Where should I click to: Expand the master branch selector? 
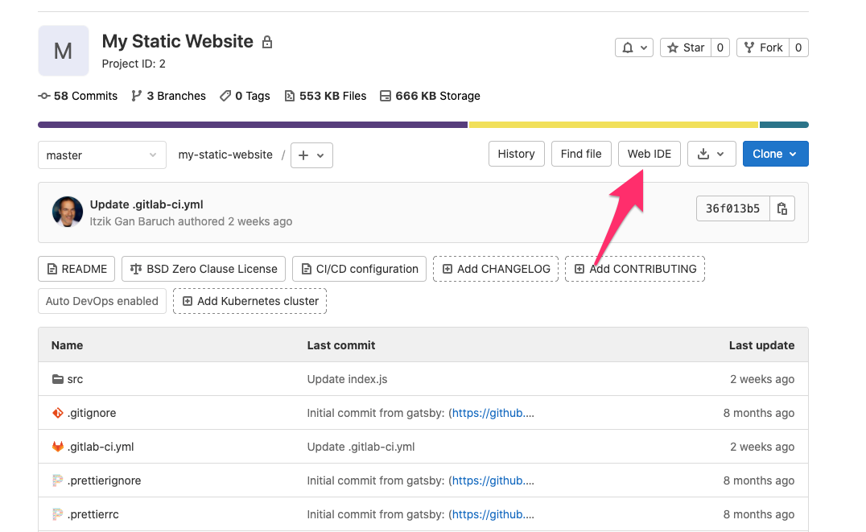102,155
